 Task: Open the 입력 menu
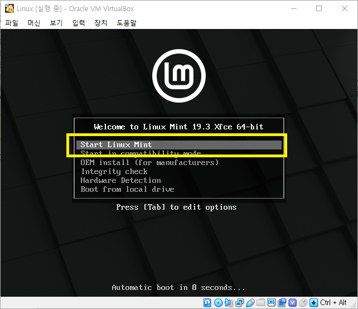click(x=79, y=23)
